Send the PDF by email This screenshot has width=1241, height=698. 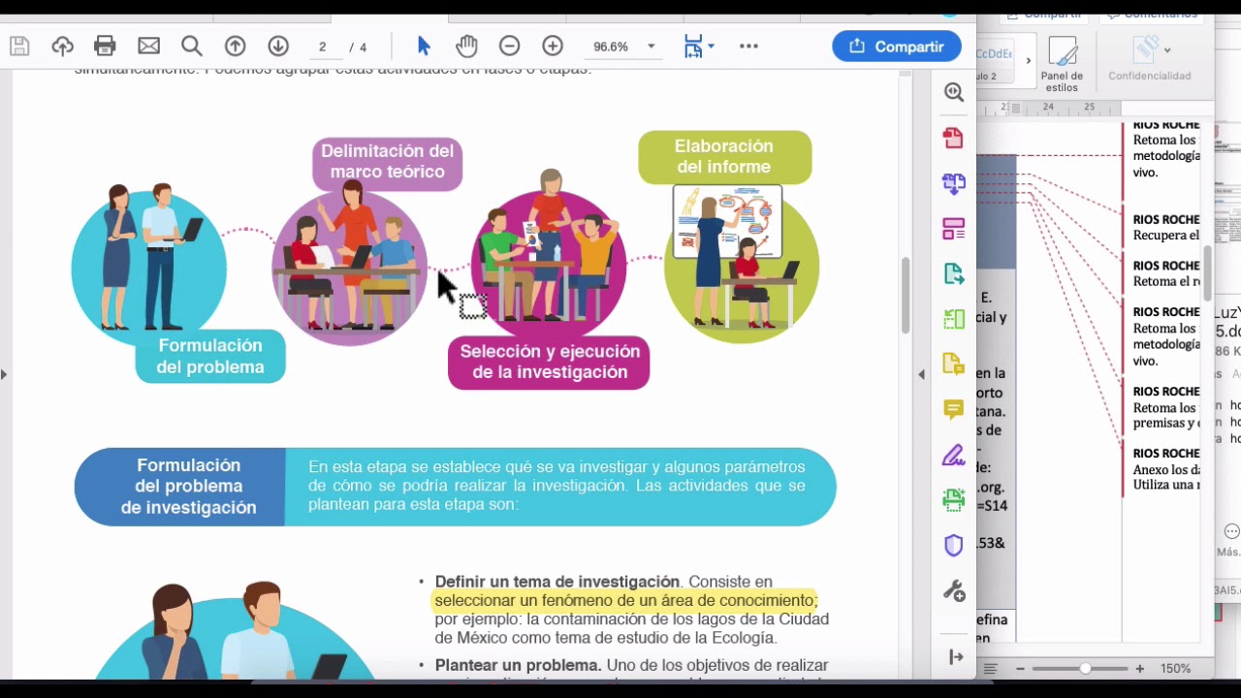148,46
